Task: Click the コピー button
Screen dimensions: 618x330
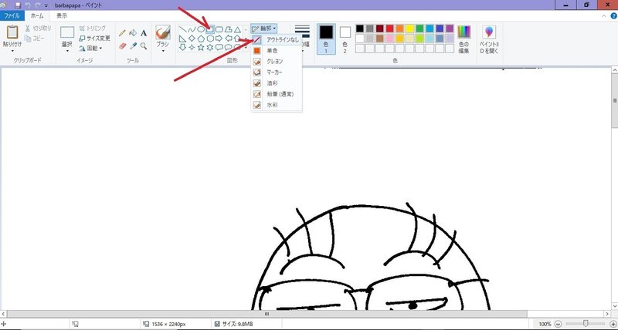Action: click(35, 38)
